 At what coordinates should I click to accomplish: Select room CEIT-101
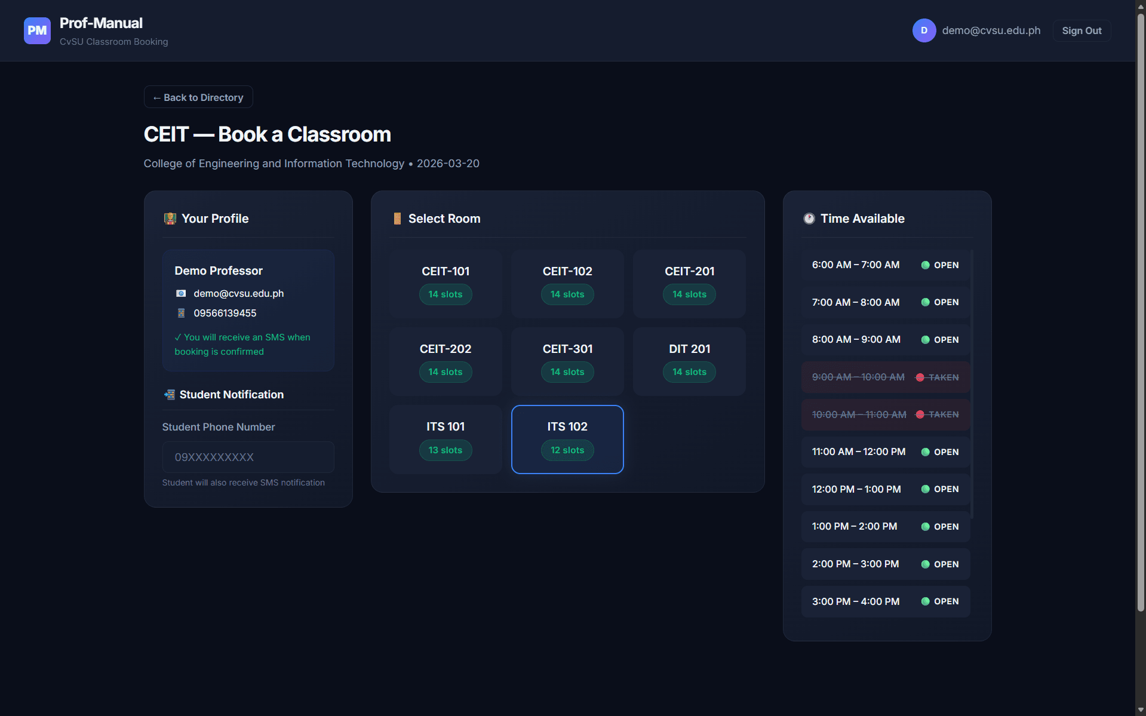pos(445,283)
